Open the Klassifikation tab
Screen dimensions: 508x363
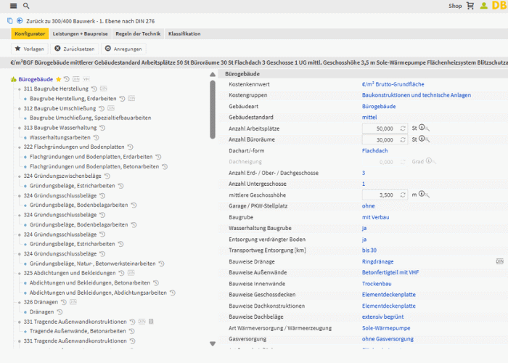(184, 33)
